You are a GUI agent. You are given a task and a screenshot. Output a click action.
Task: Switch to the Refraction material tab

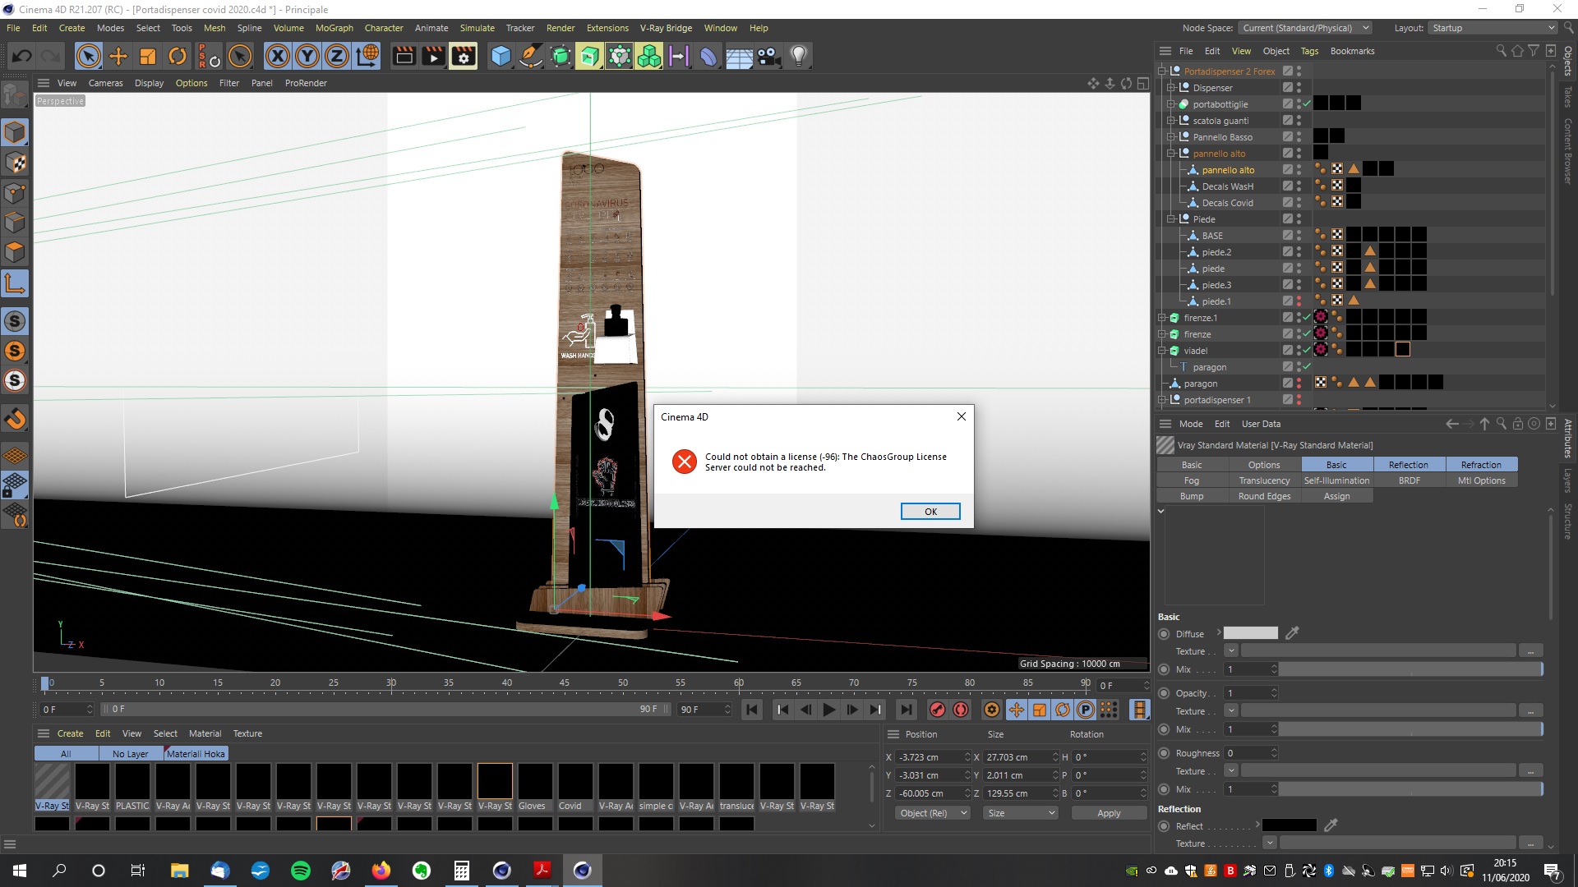[1481, 465]
